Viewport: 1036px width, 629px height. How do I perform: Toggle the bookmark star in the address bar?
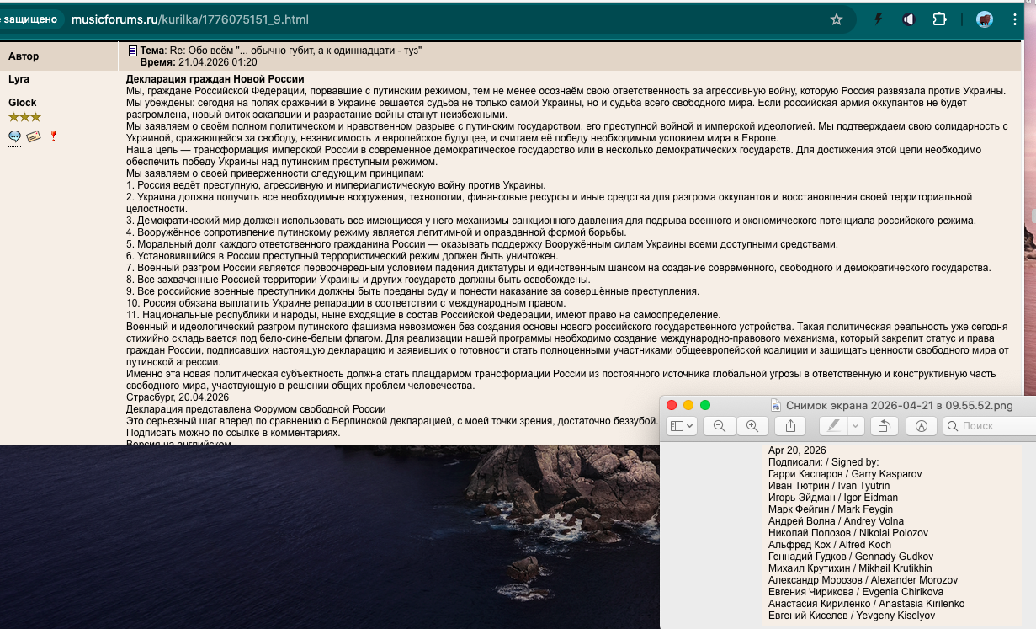(836, 19)
